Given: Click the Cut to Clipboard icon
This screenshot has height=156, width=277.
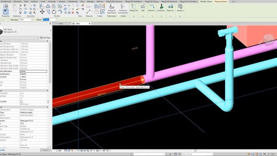Looking at the screenshot, I should (20, 6).
